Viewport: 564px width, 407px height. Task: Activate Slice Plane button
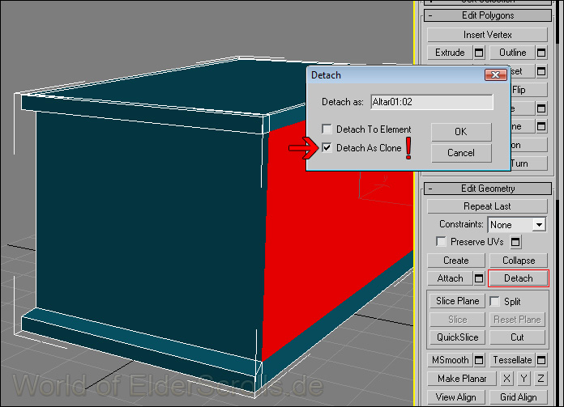(458, 301)
